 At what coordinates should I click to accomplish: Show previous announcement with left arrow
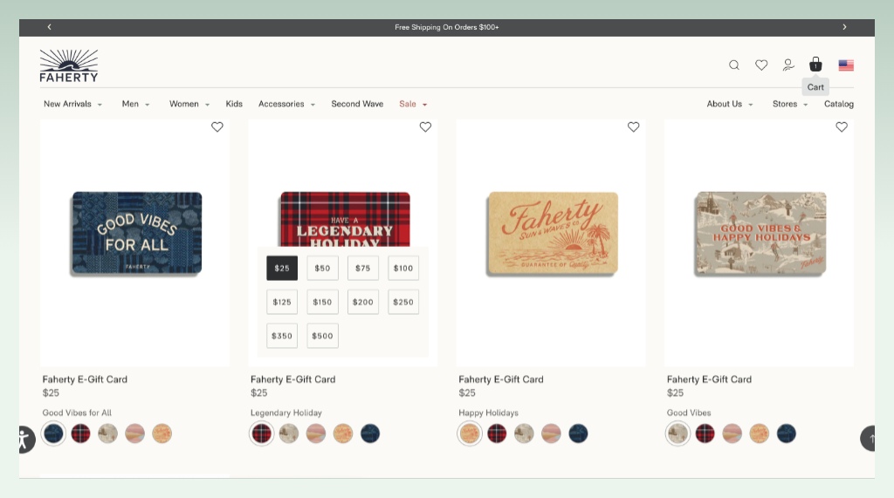click(49, 27)
